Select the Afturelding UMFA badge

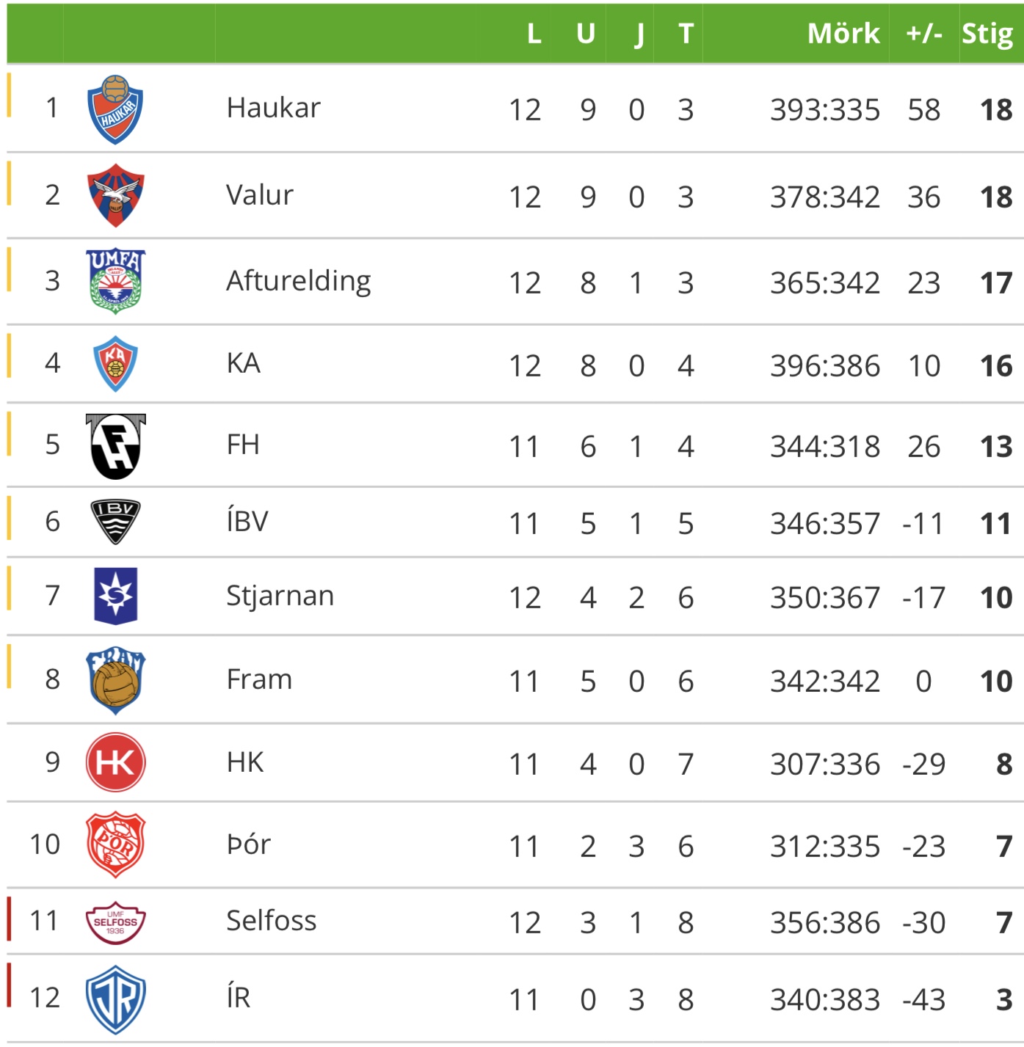pyautogui.click(x=115, y=281)
